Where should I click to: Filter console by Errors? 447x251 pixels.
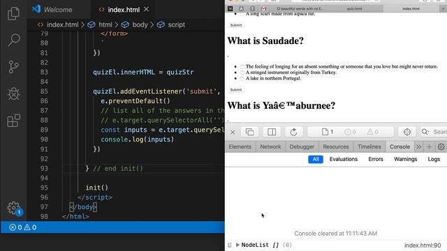pos(376,159)
